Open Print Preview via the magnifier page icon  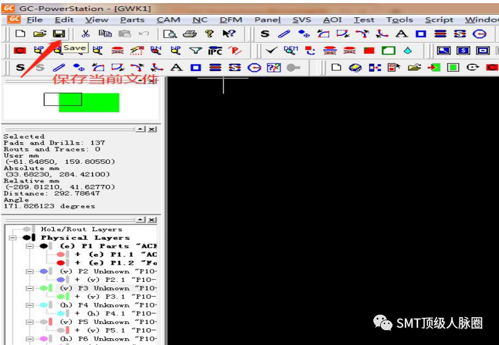click(170, 33)
